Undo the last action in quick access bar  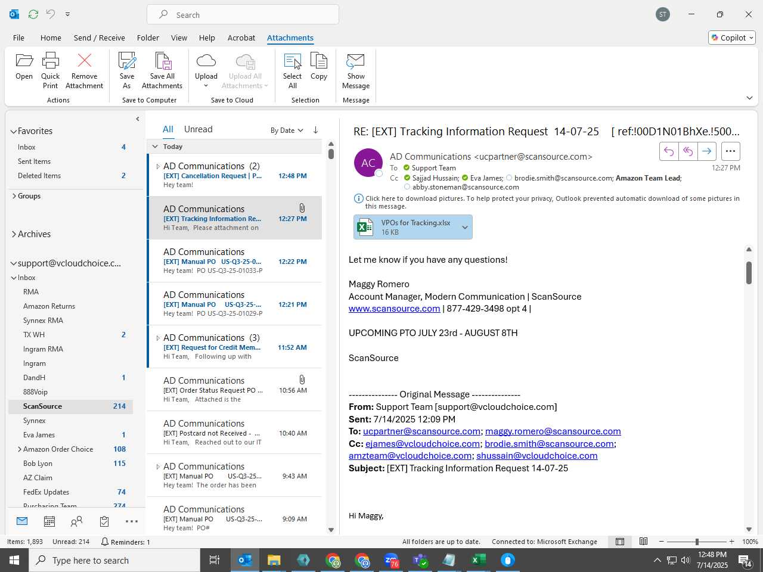click(x=51, y=14)
